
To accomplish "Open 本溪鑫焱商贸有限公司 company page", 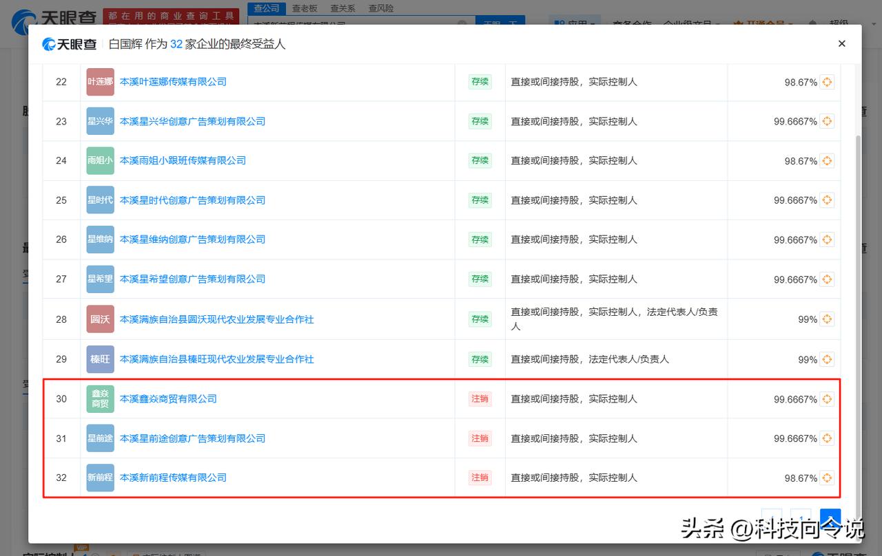I will pos(168,398).
